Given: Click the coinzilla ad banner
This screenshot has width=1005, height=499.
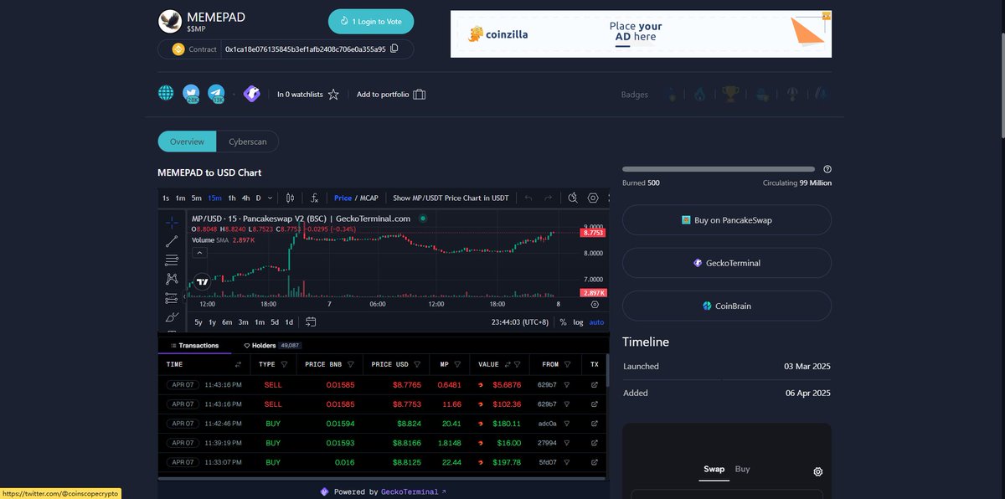Looking at the screenshot, I should 641,33.
